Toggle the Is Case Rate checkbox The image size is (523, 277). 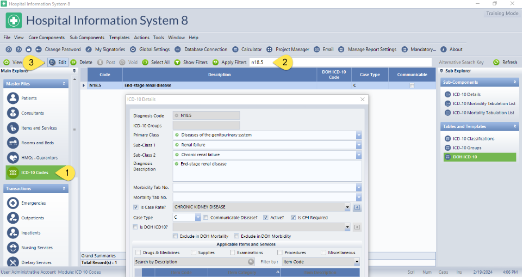tap(136, 207)
